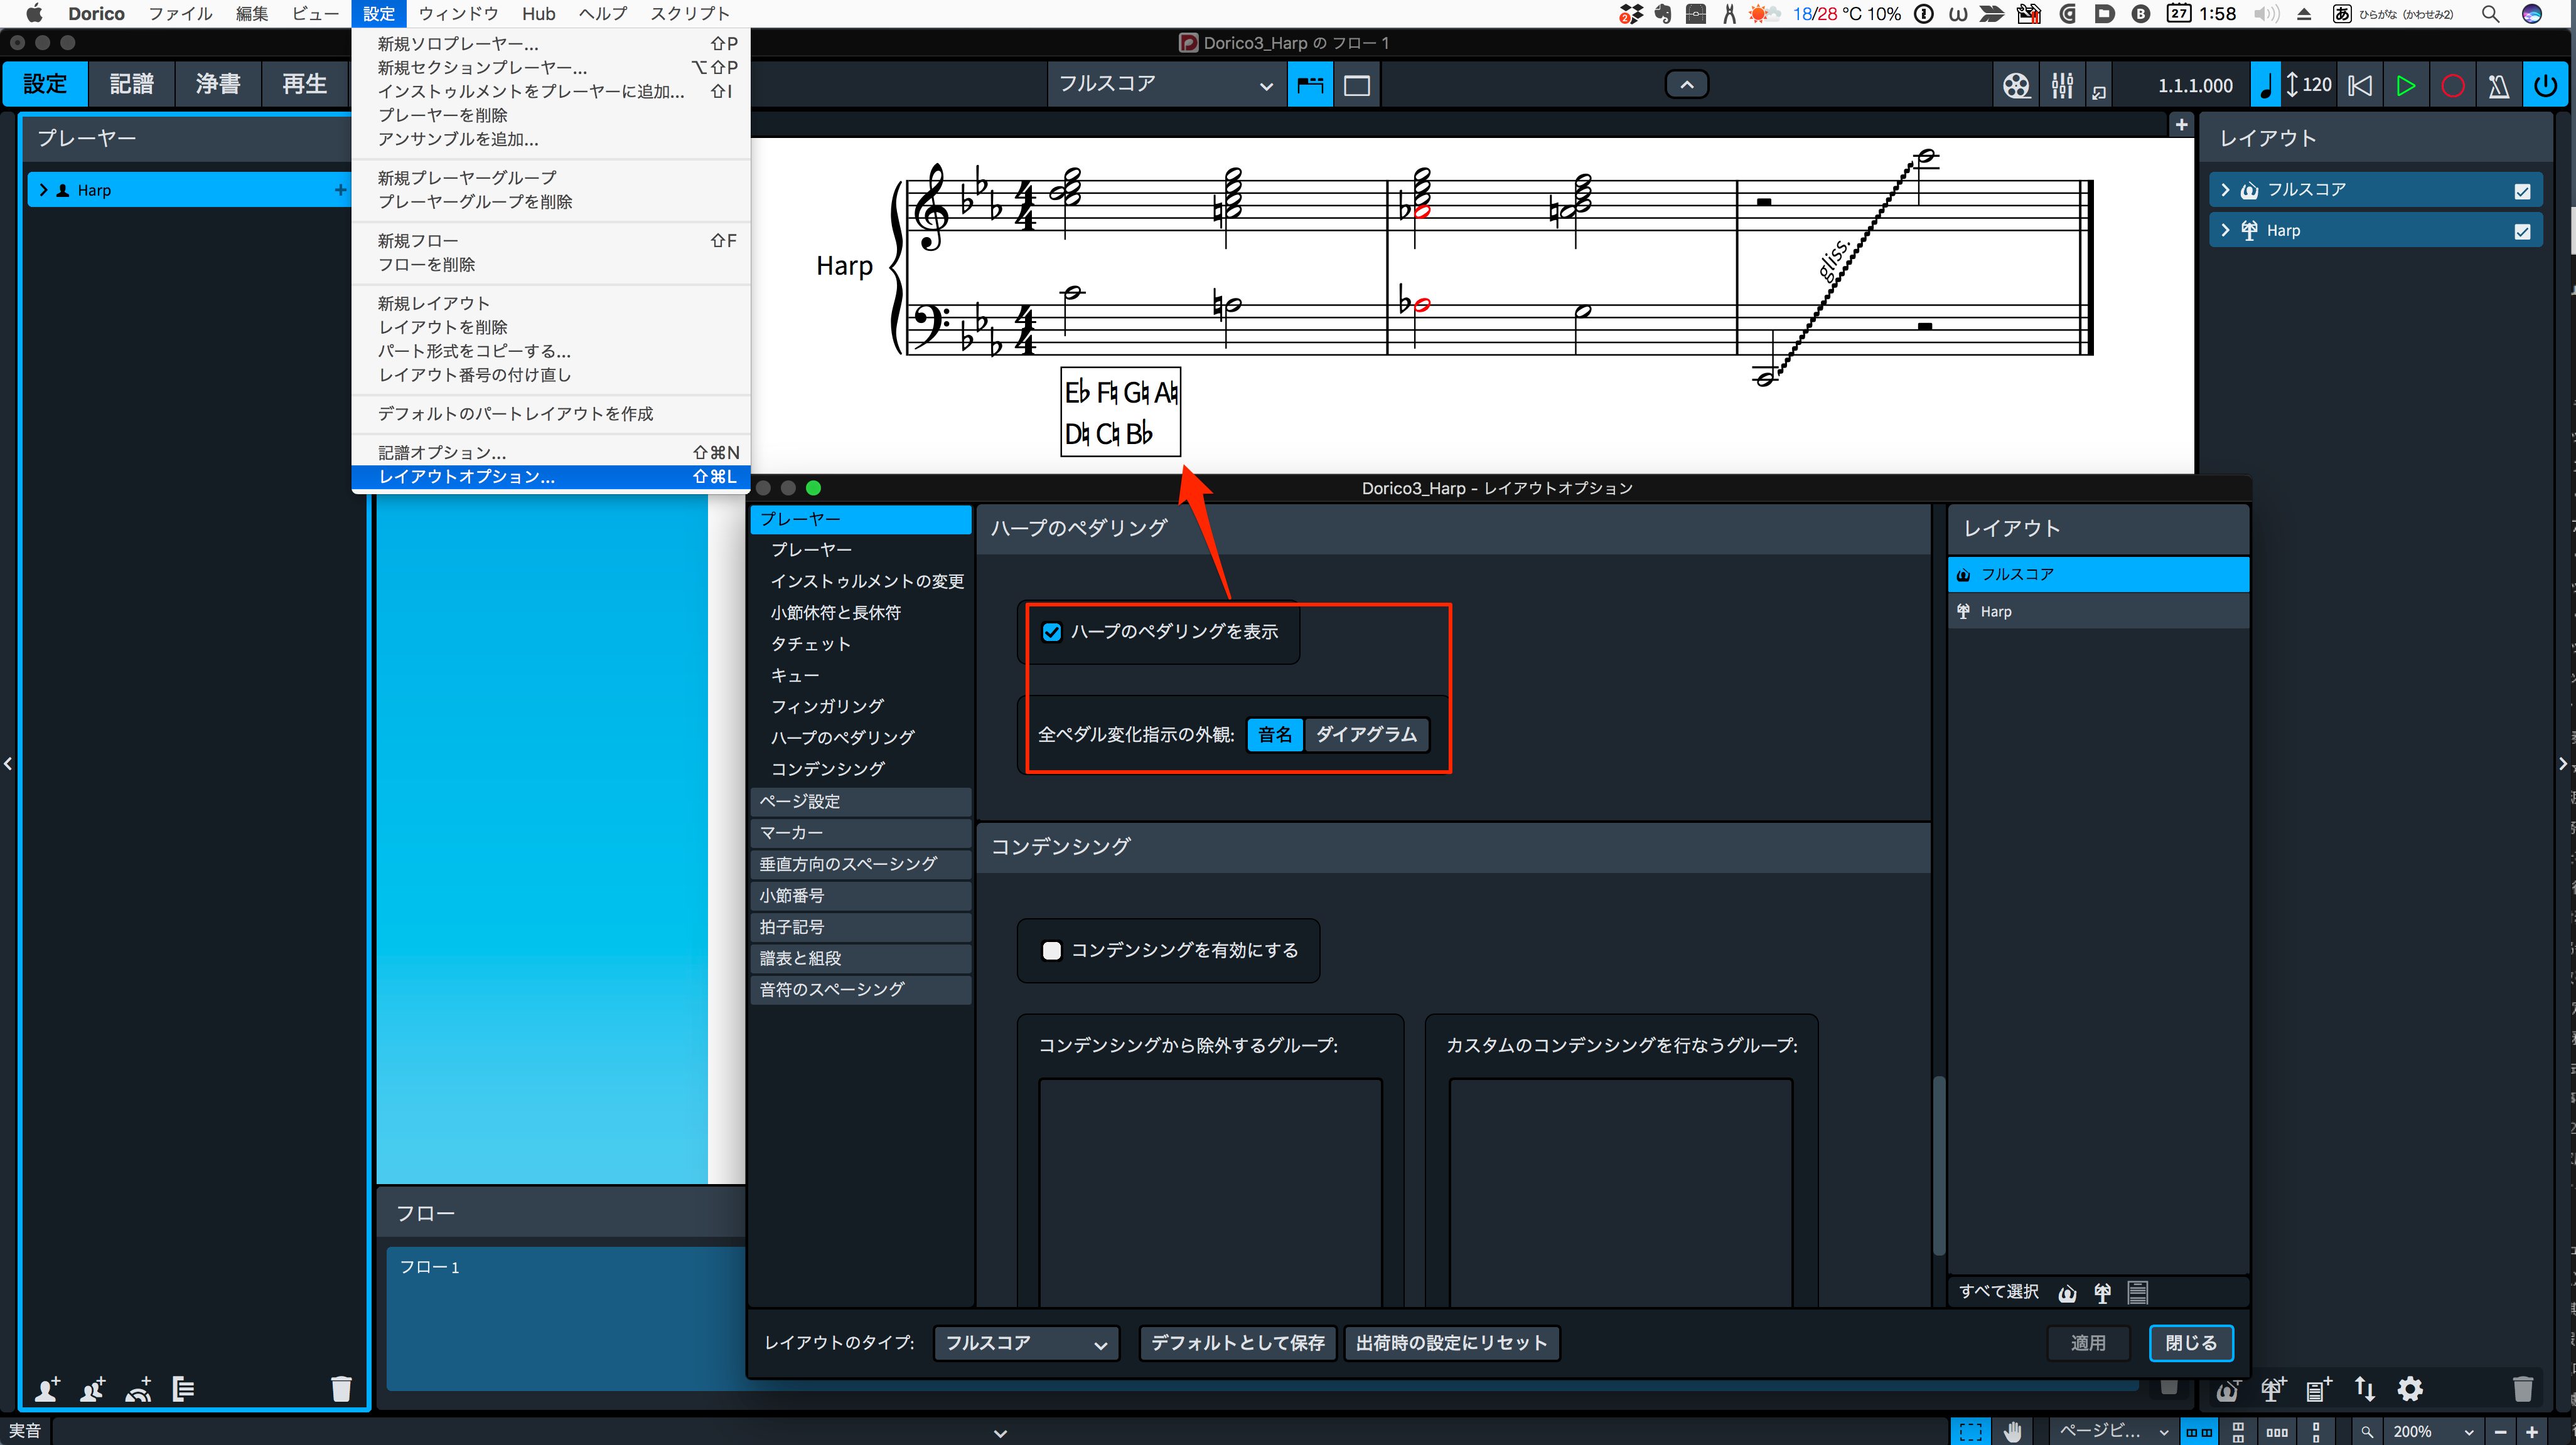The image size is (2576, 1445).
Task: Enable コンデンシングを有効にする checkbox
Action: tap(1051, 950)
